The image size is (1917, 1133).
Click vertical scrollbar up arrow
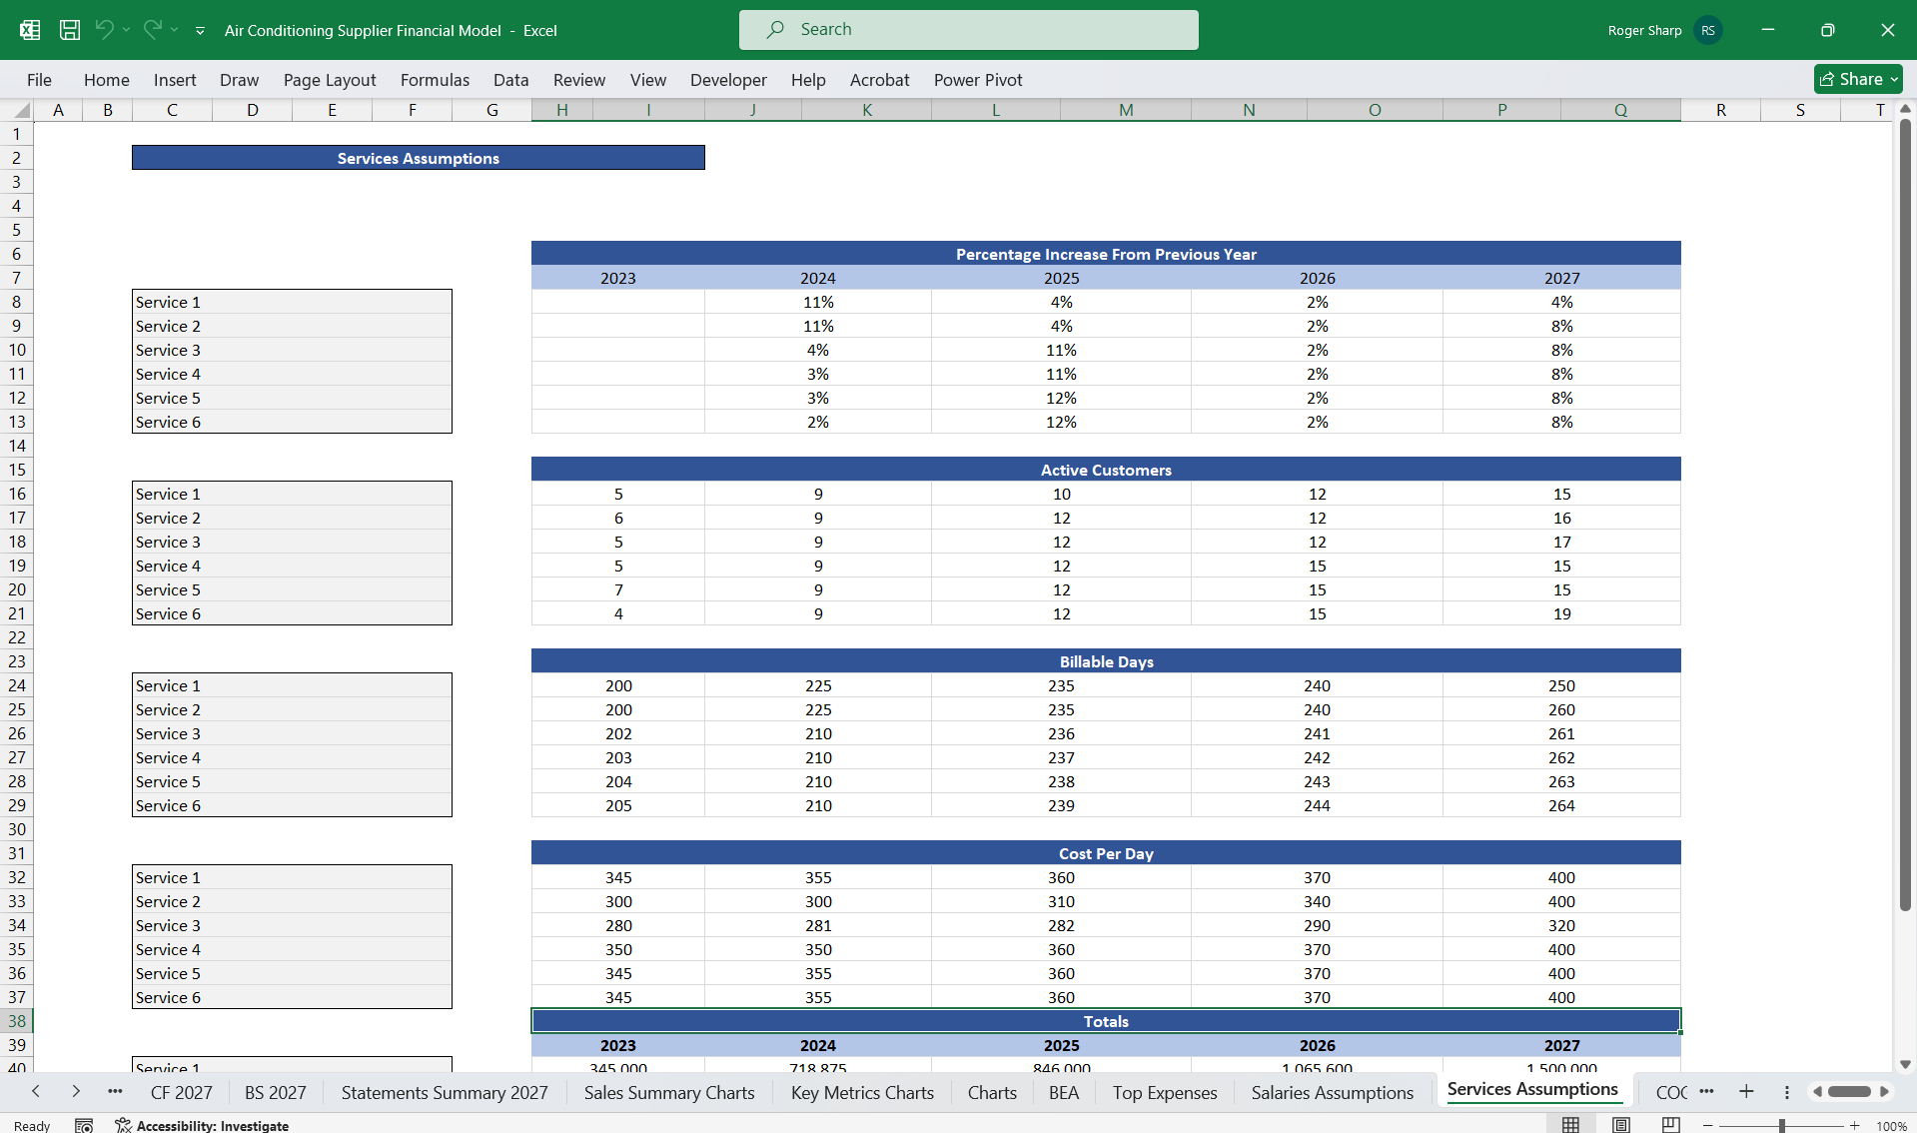pos(1905,108)
